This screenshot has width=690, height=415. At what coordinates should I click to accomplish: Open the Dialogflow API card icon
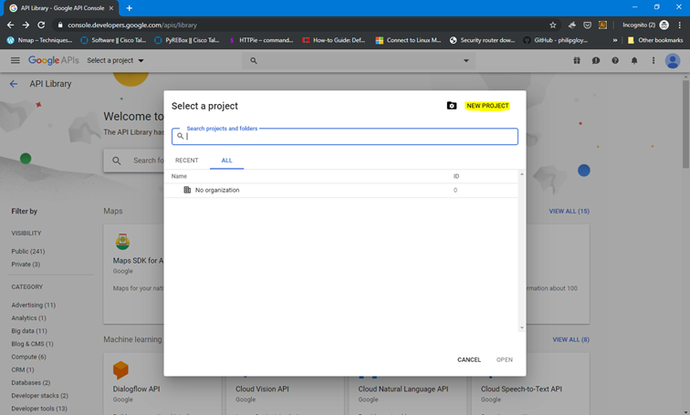[x=120, y=370]
